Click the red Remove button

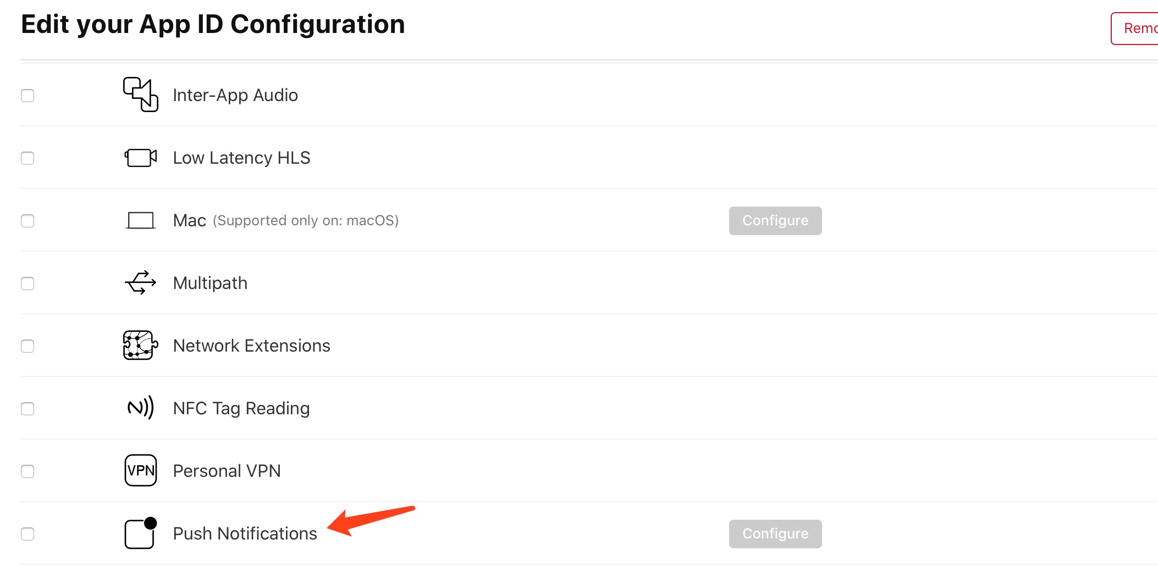coord(1135,29)
